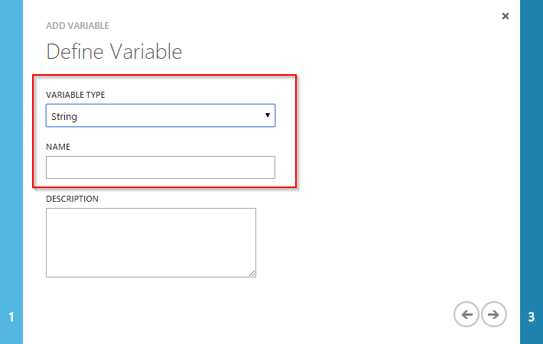
Task: Go back with the left arrow button
Action: coord(467,314)
